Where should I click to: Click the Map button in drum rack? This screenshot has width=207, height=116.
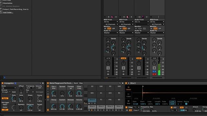pyautogui.click(x=81, y=83)
